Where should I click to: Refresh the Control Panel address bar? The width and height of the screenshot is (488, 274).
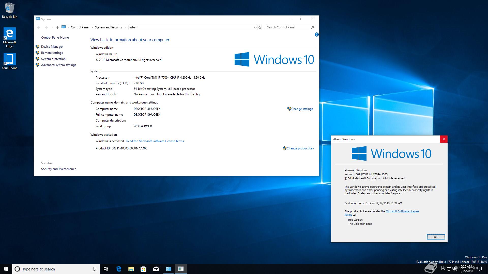(x=260, y=27)
